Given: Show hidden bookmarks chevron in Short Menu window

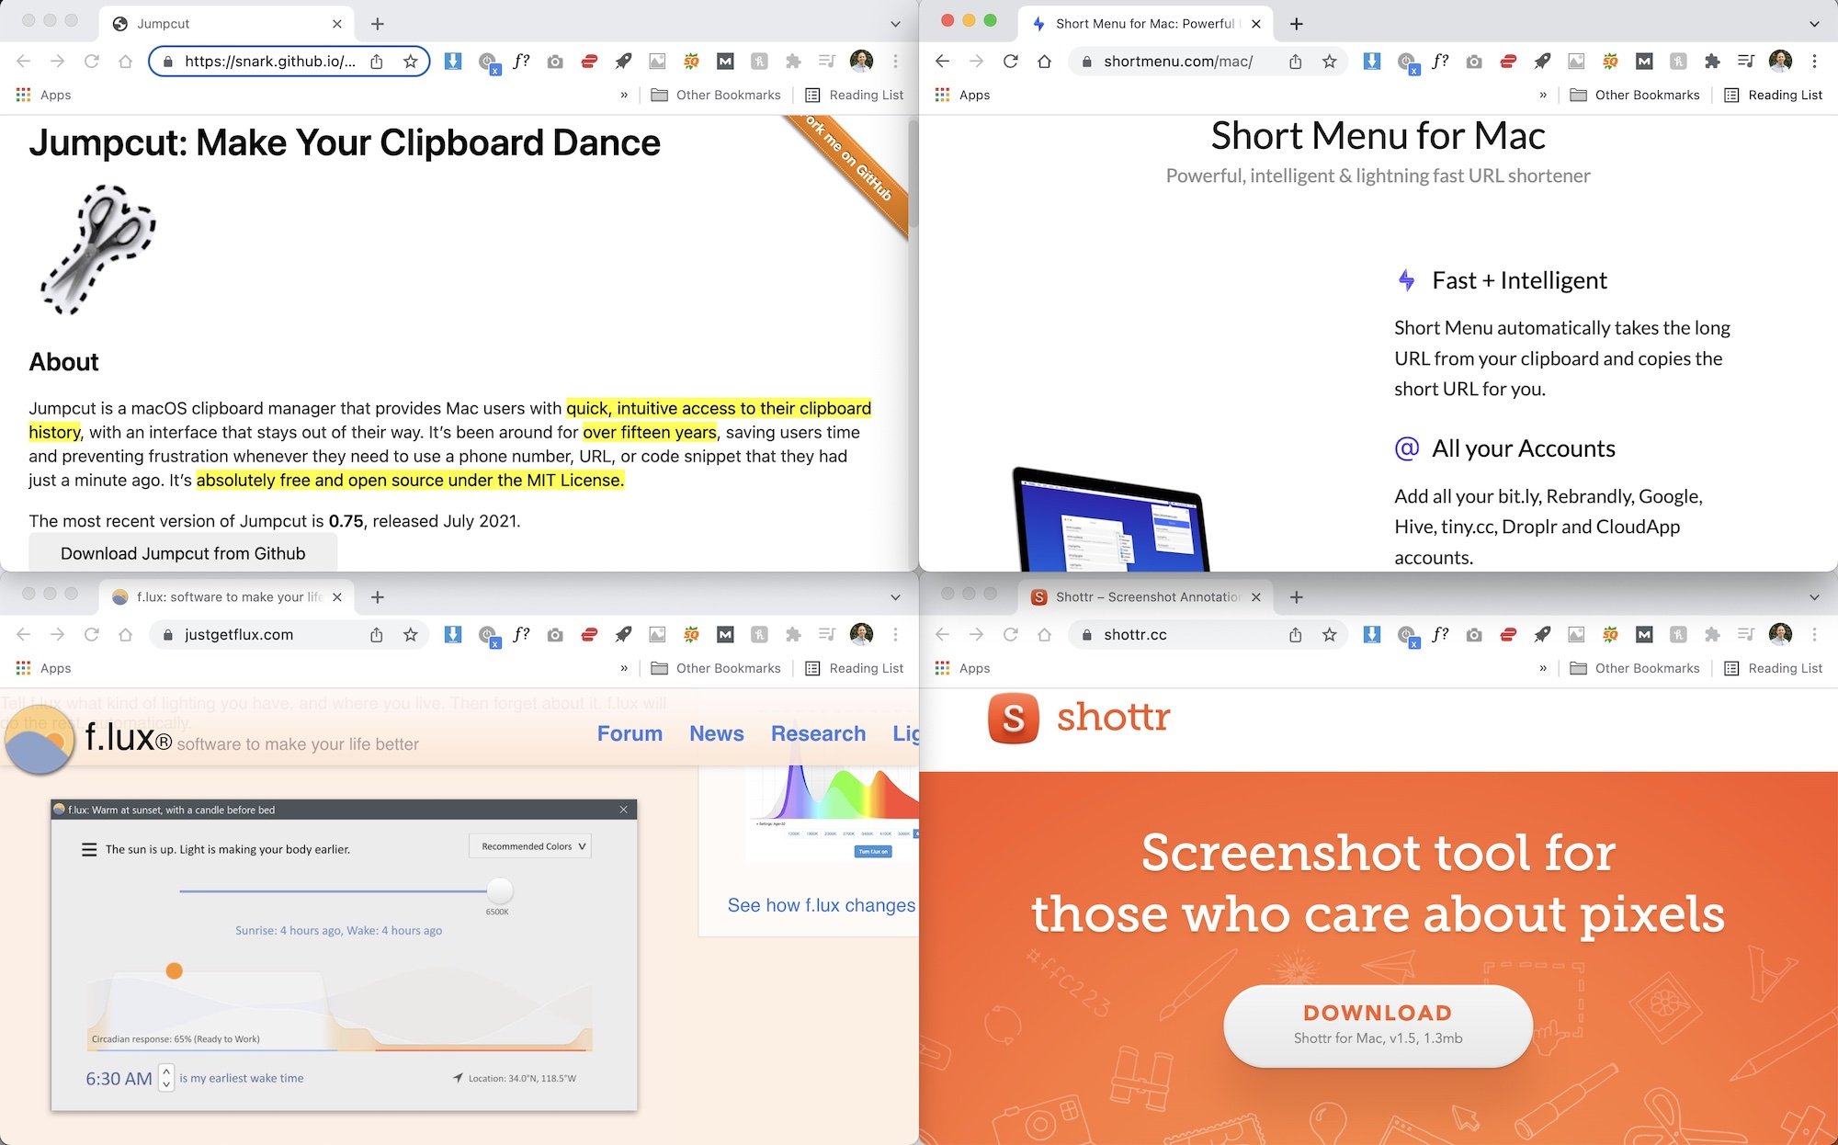Looking at the screenshot, I should point(1543,95).
